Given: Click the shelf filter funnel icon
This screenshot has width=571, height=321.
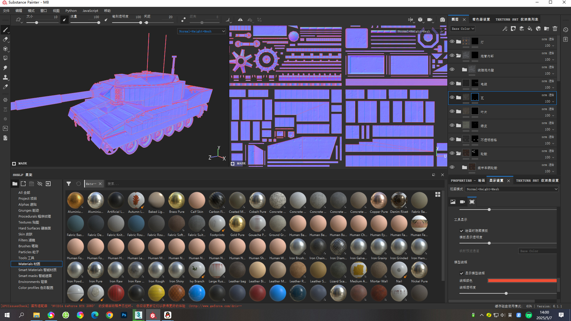Looking at the screenshot, I should point(69,184).
